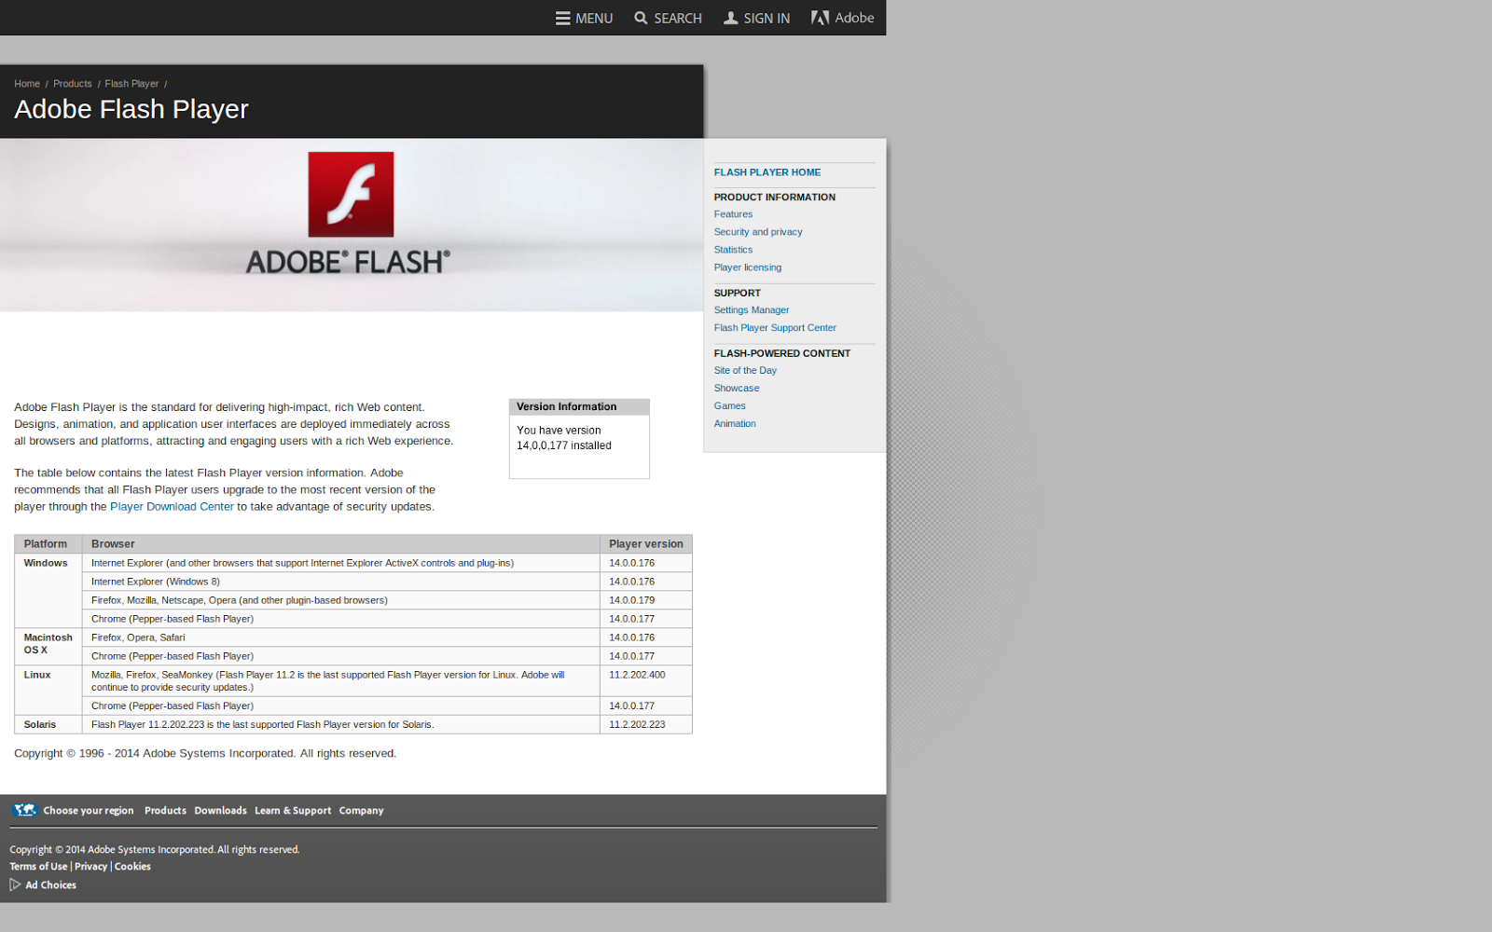1492x932 pixels.
Task: Open Terms of Use link
Action: point(38,867)
